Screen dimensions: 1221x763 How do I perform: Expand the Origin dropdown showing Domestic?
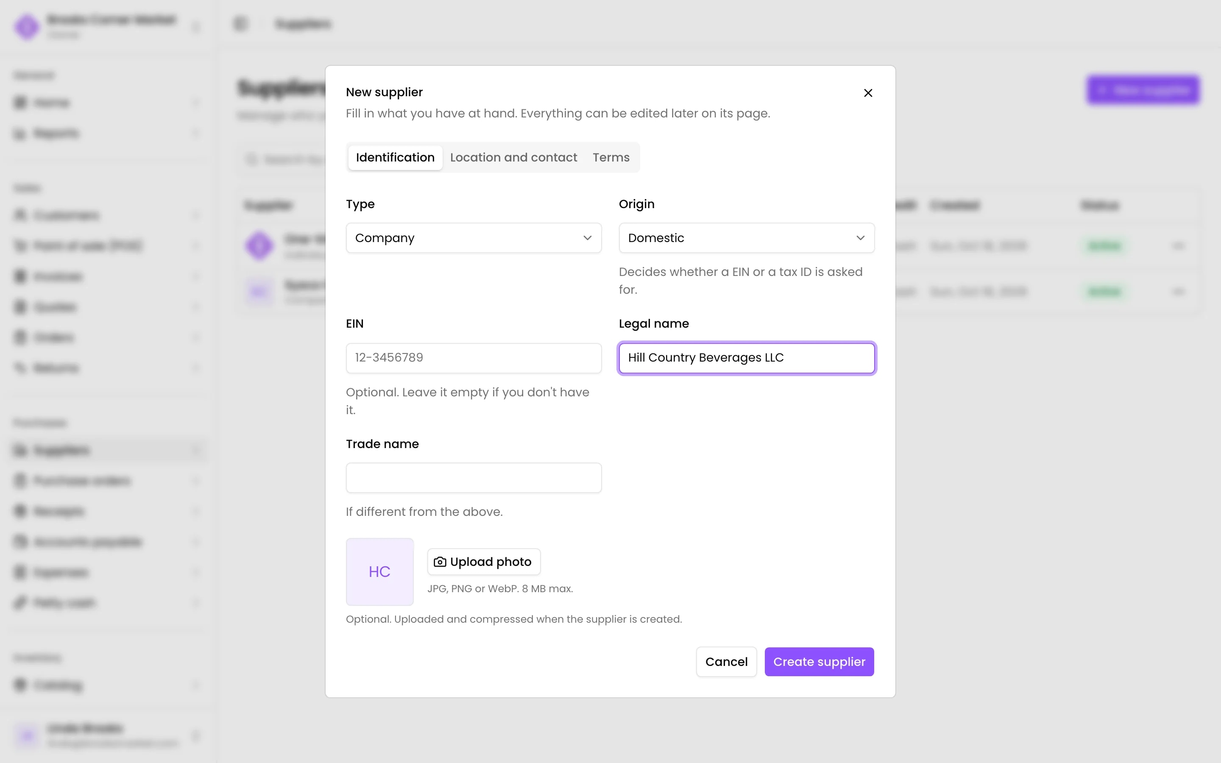[x=746, y=238]
